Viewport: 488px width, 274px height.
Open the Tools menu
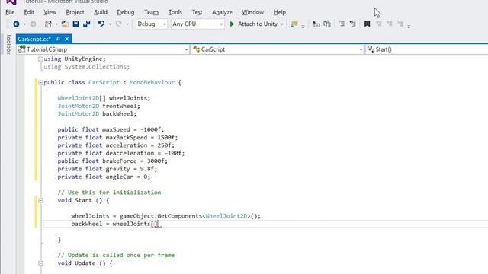tap(175, 12)
